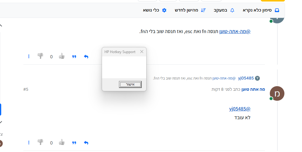Click the reply arrow on post #5
Viewport: 302px width, 152px height.
pyautogui.click(x=86, y=143)
